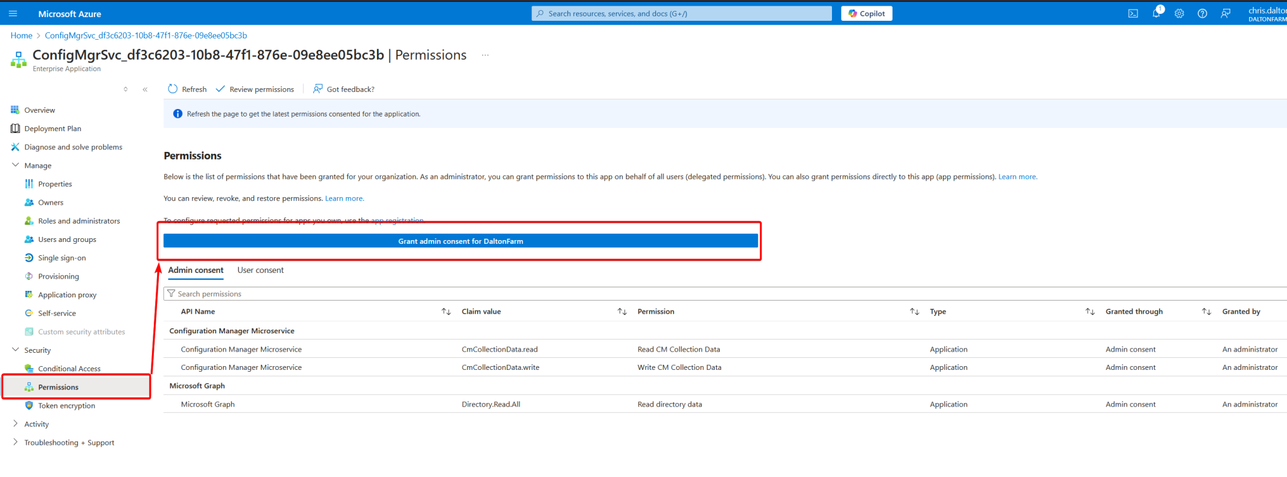Click the Microsoft Graph group header
Screen dimensions: 1287x477
[x=197, y=386]
